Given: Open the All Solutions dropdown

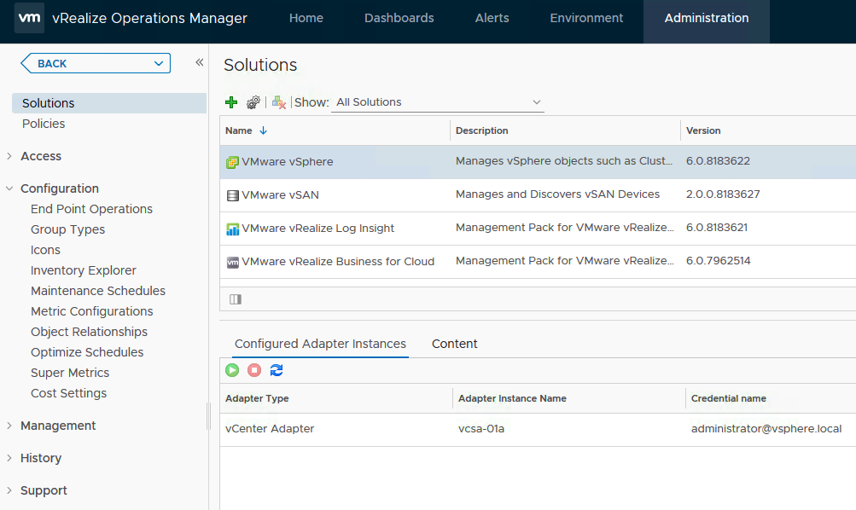Looking at the screenshot, I should click(437, 101).
